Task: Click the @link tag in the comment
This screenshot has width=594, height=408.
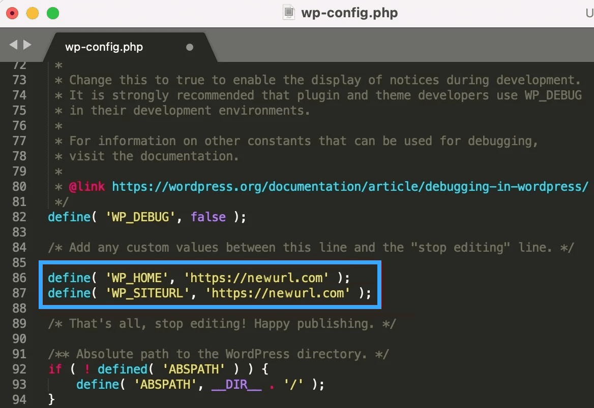Action: (87, 186)
